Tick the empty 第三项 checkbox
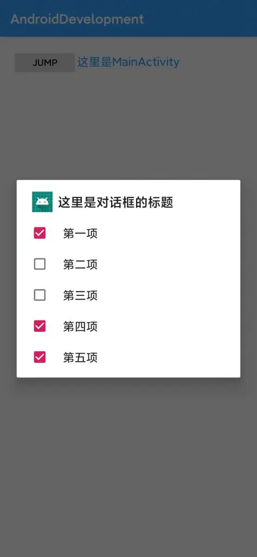The width and height of the screenshot is (257, 557). 40,295
